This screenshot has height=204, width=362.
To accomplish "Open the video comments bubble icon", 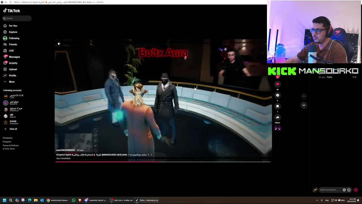I will (x=277, y=95).
